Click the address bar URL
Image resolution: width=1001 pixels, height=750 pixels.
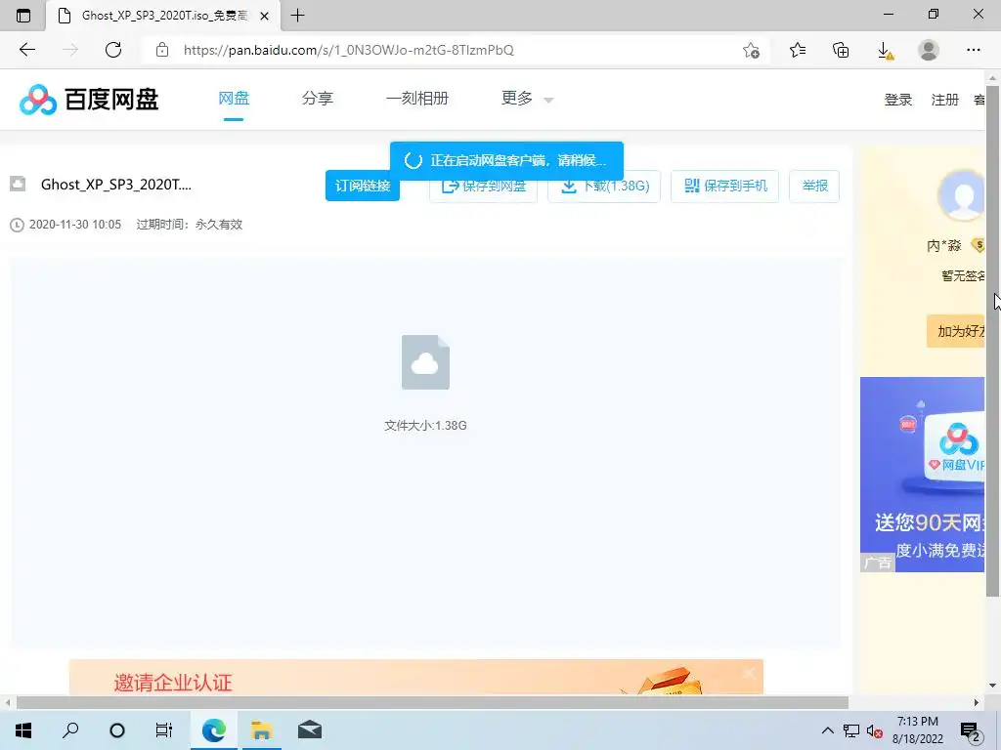coord(349,50)
